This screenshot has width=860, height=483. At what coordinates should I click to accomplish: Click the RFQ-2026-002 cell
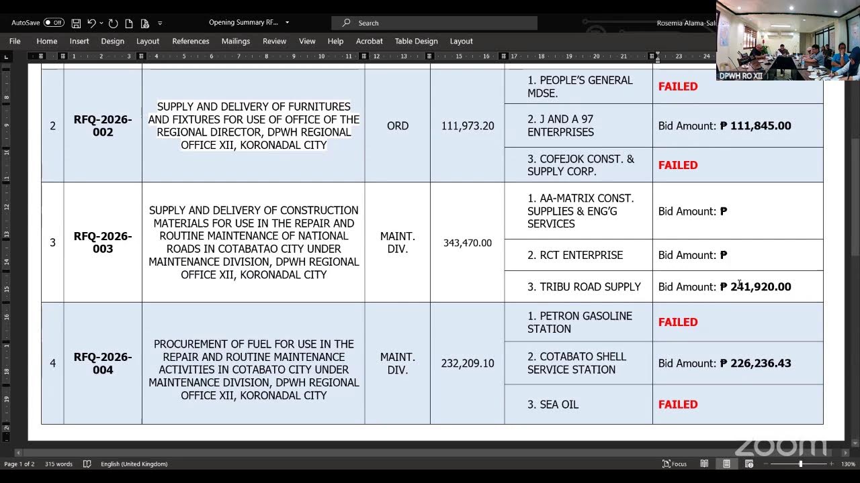pyautogui.click(x=103, y=125)
